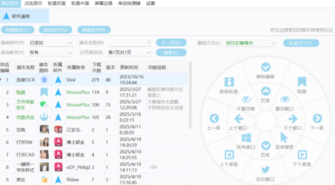The width and height of the screenshot is (335, 185).
Task: Click the 创建脚本(C) button
Action: click(x=17, y=30)
